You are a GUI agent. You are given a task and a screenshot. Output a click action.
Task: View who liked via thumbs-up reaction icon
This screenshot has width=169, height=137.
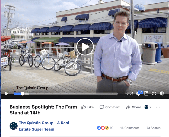pos(99,128)
